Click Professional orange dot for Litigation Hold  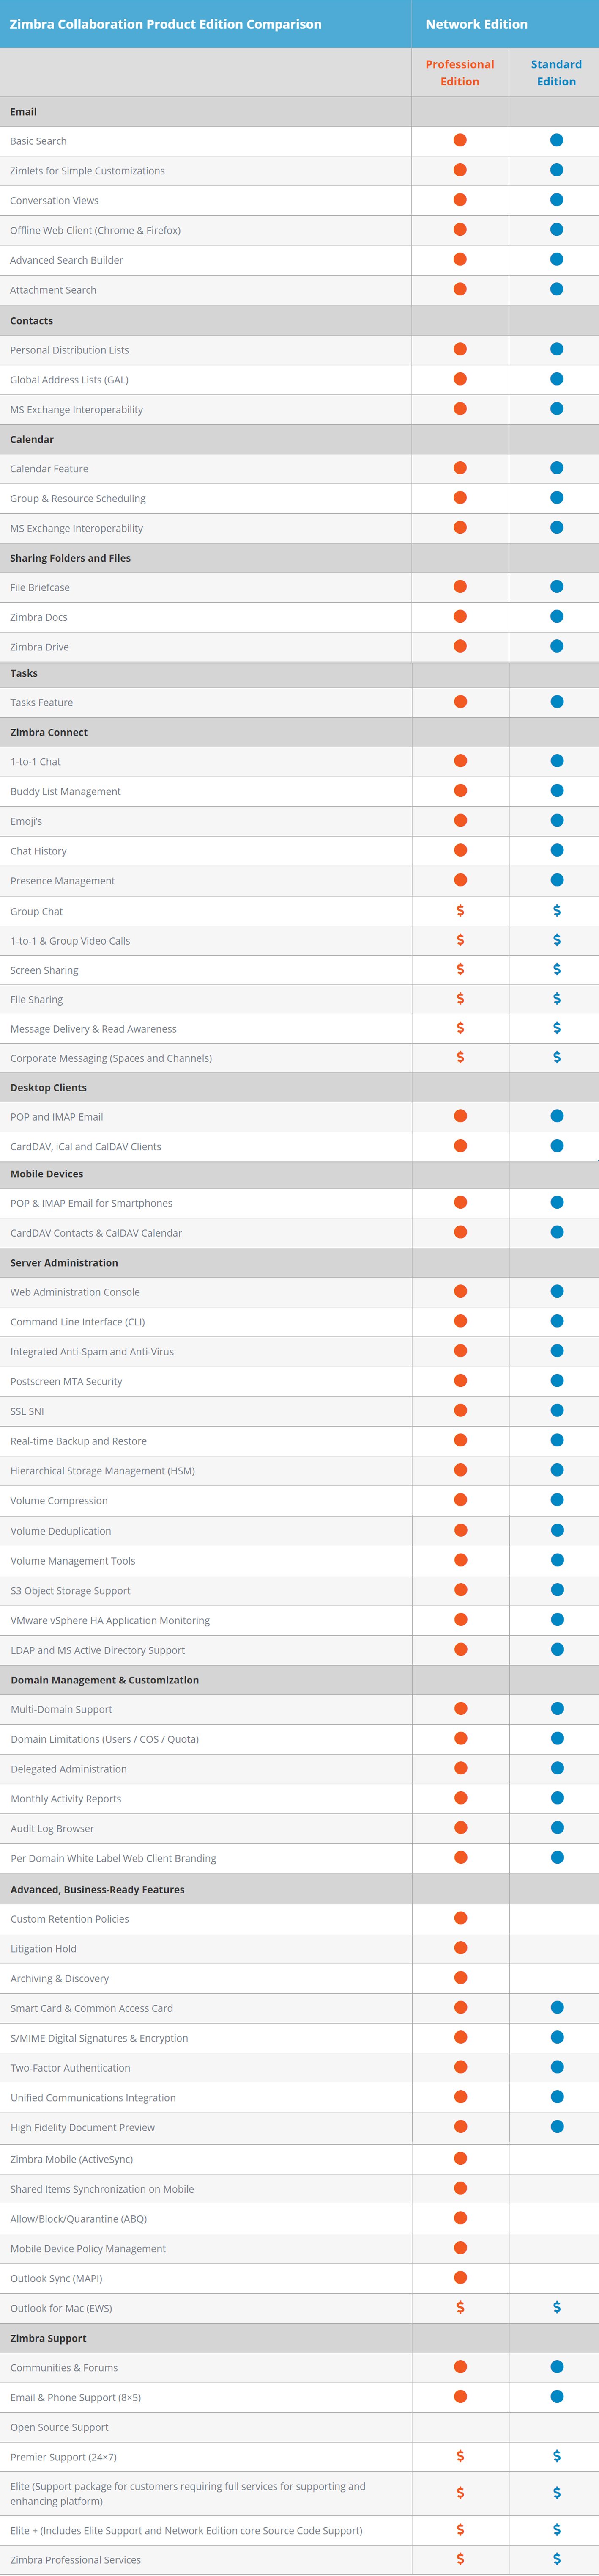[460, 1948]
